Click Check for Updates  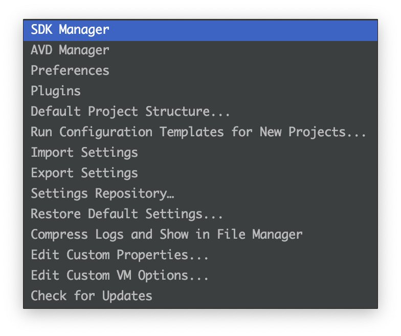201,296
